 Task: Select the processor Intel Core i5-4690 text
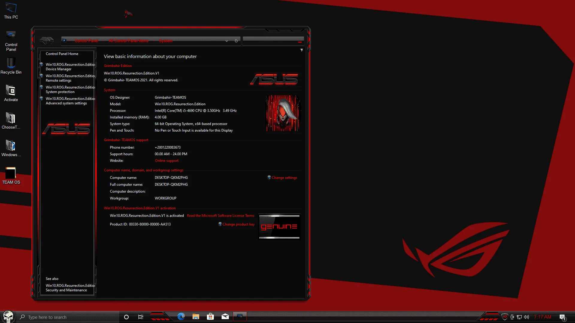click(196, 111)
